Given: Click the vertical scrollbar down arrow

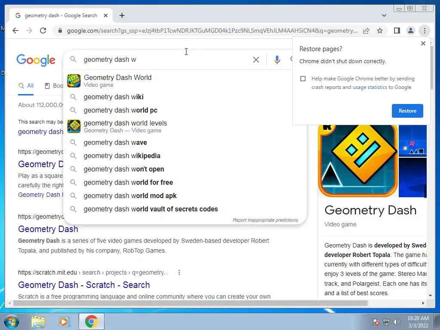Looking at the screenshot, I should point(430,296).
